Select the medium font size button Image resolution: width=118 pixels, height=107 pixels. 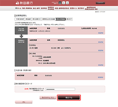[64, 3]
